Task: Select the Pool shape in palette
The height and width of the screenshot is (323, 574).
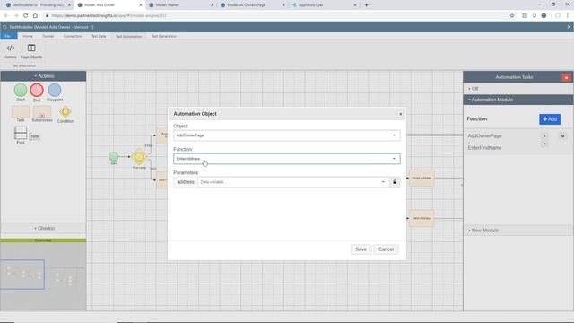Action: (x=21, y=133)
